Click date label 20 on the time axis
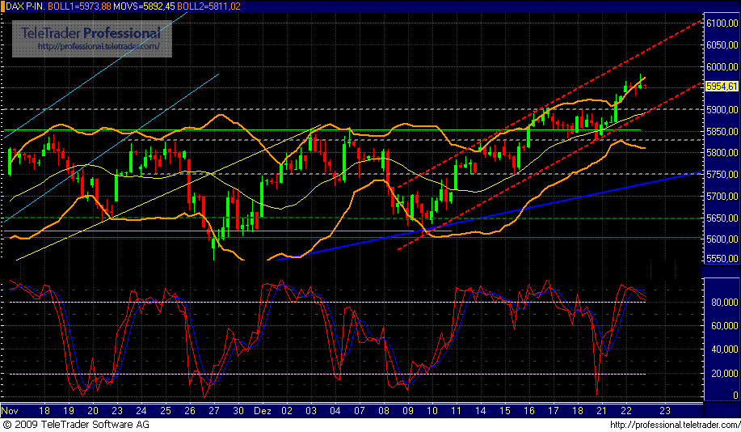This screenshot has height=432, width=741. pyautogui.click(x=93, y=411)
